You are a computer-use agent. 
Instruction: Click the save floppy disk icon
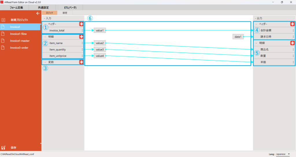tap(3, 148)
